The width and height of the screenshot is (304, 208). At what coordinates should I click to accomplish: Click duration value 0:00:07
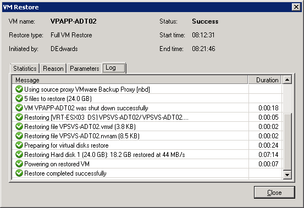click(x=268, y=164)
